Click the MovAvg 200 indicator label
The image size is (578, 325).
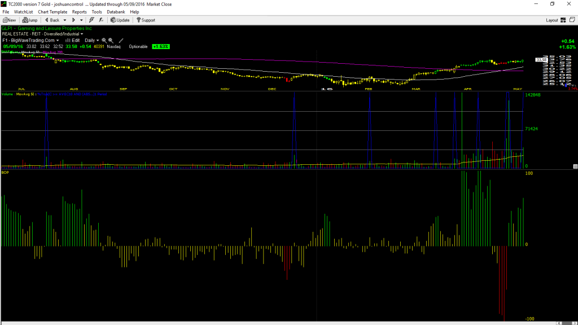pos(52,52)
